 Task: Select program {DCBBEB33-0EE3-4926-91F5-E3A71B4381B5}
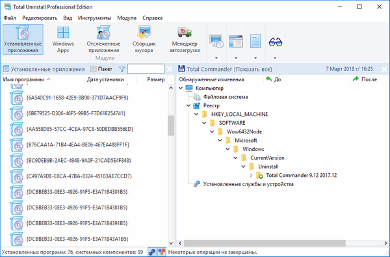(77, 208)
